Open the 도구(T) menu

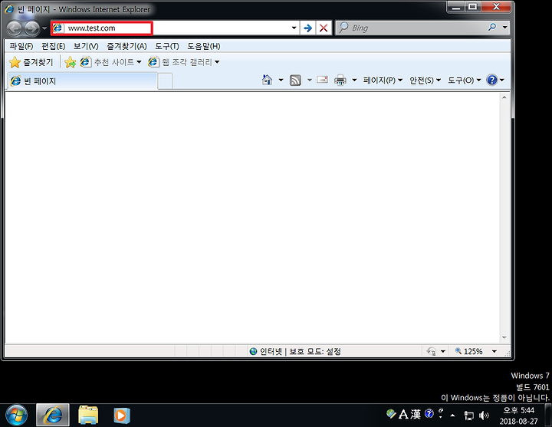click(x=167, y=46)
